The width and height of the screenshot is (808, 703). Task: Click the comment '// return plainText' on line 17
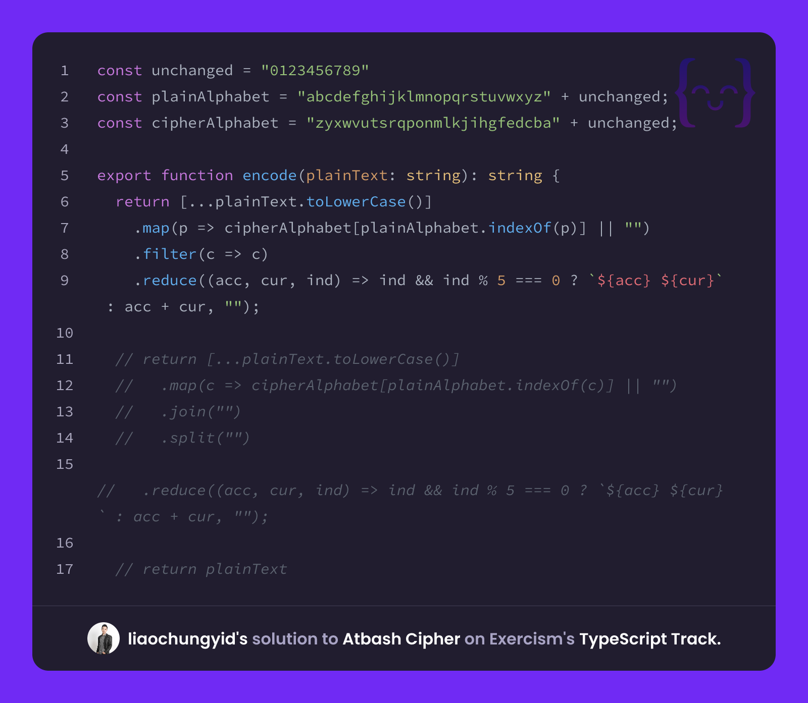[x=201, y=569]
